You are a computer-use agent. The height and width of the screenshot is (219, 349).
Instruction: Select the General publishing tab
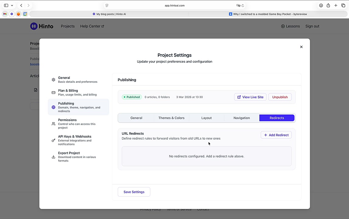pyautogui.click(x=136, y=118)
